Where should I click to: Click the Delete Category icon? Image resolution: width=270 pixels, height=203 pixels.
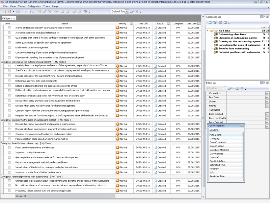[x=225, y=22]
